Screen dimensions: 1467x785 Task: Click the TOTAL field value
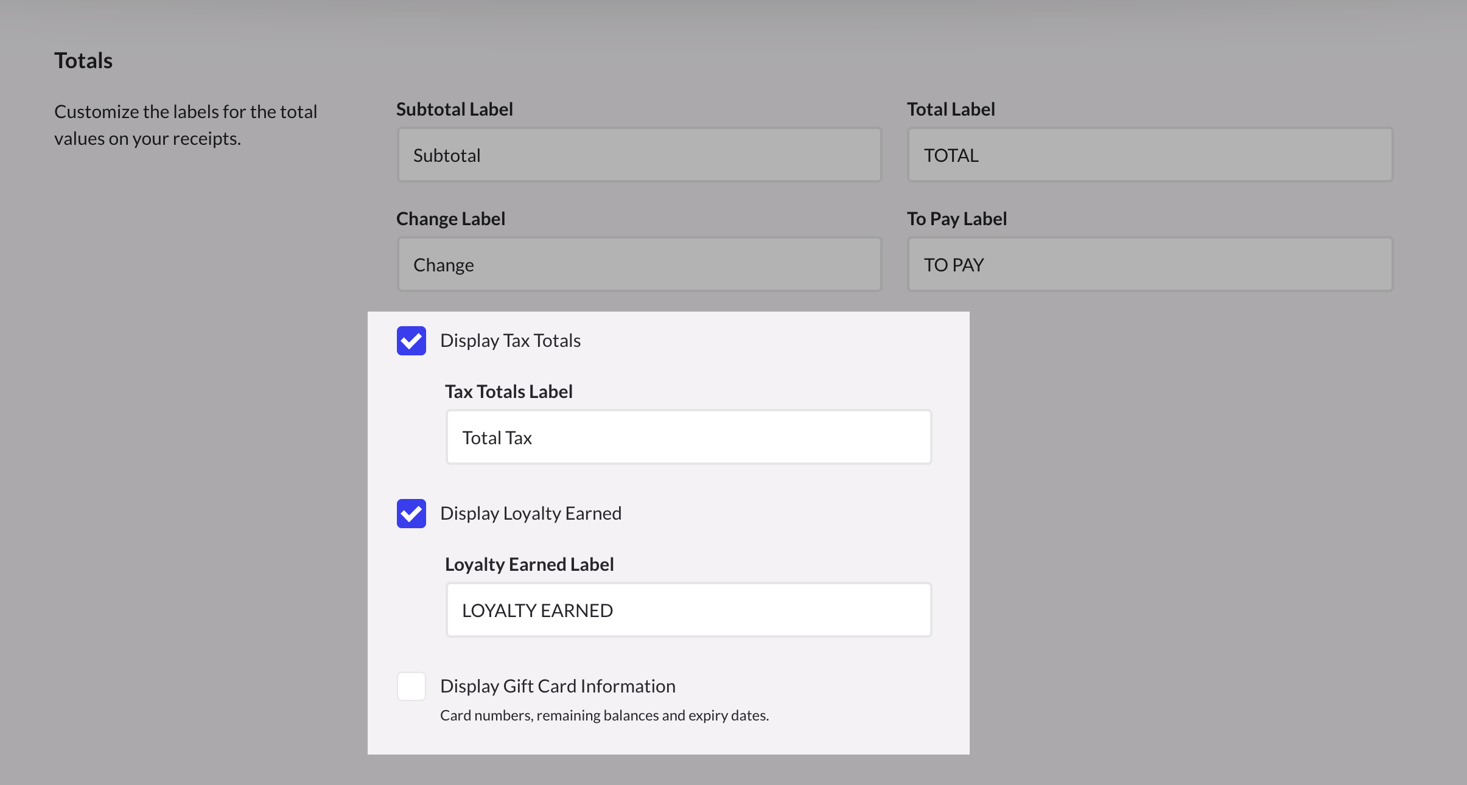coord(950,155)
